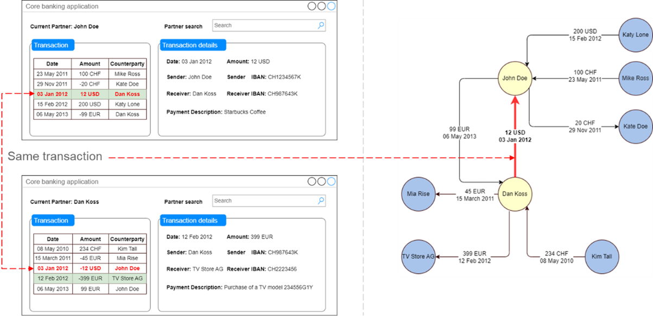Click the search magnifier in Dan Koss's window
Screen dimensions: 653x316
321,201
